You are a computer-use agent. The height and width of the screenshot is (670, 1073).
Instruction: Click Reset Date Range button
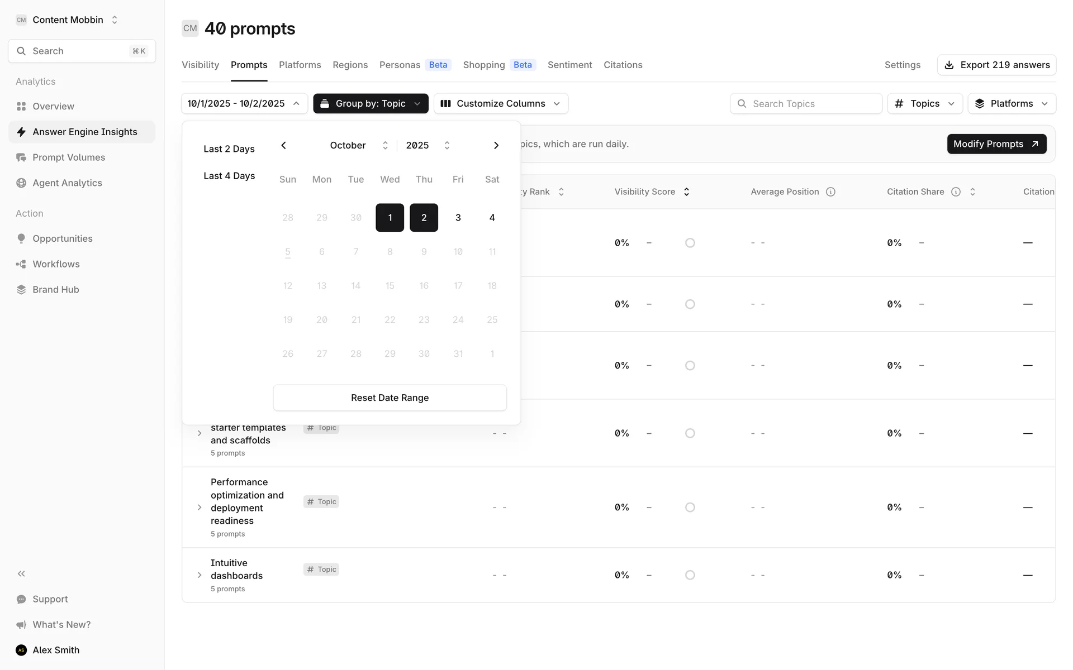pos(390,398)
